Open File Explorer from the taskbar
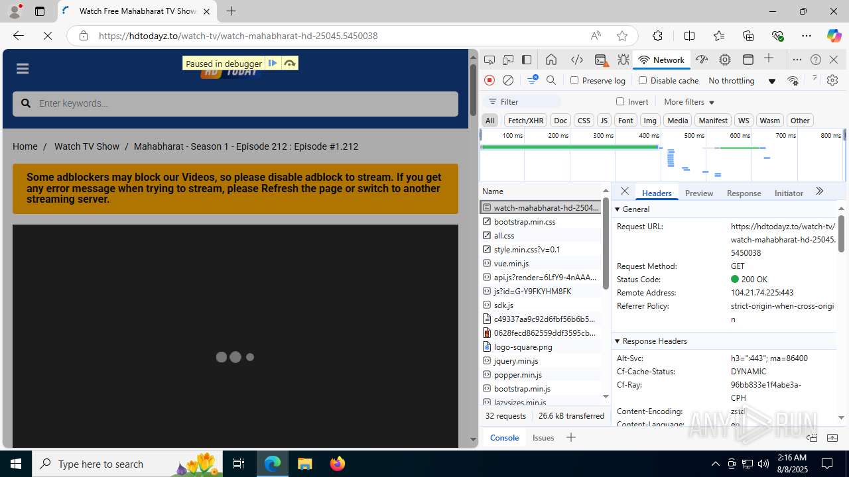 point(305,464)
